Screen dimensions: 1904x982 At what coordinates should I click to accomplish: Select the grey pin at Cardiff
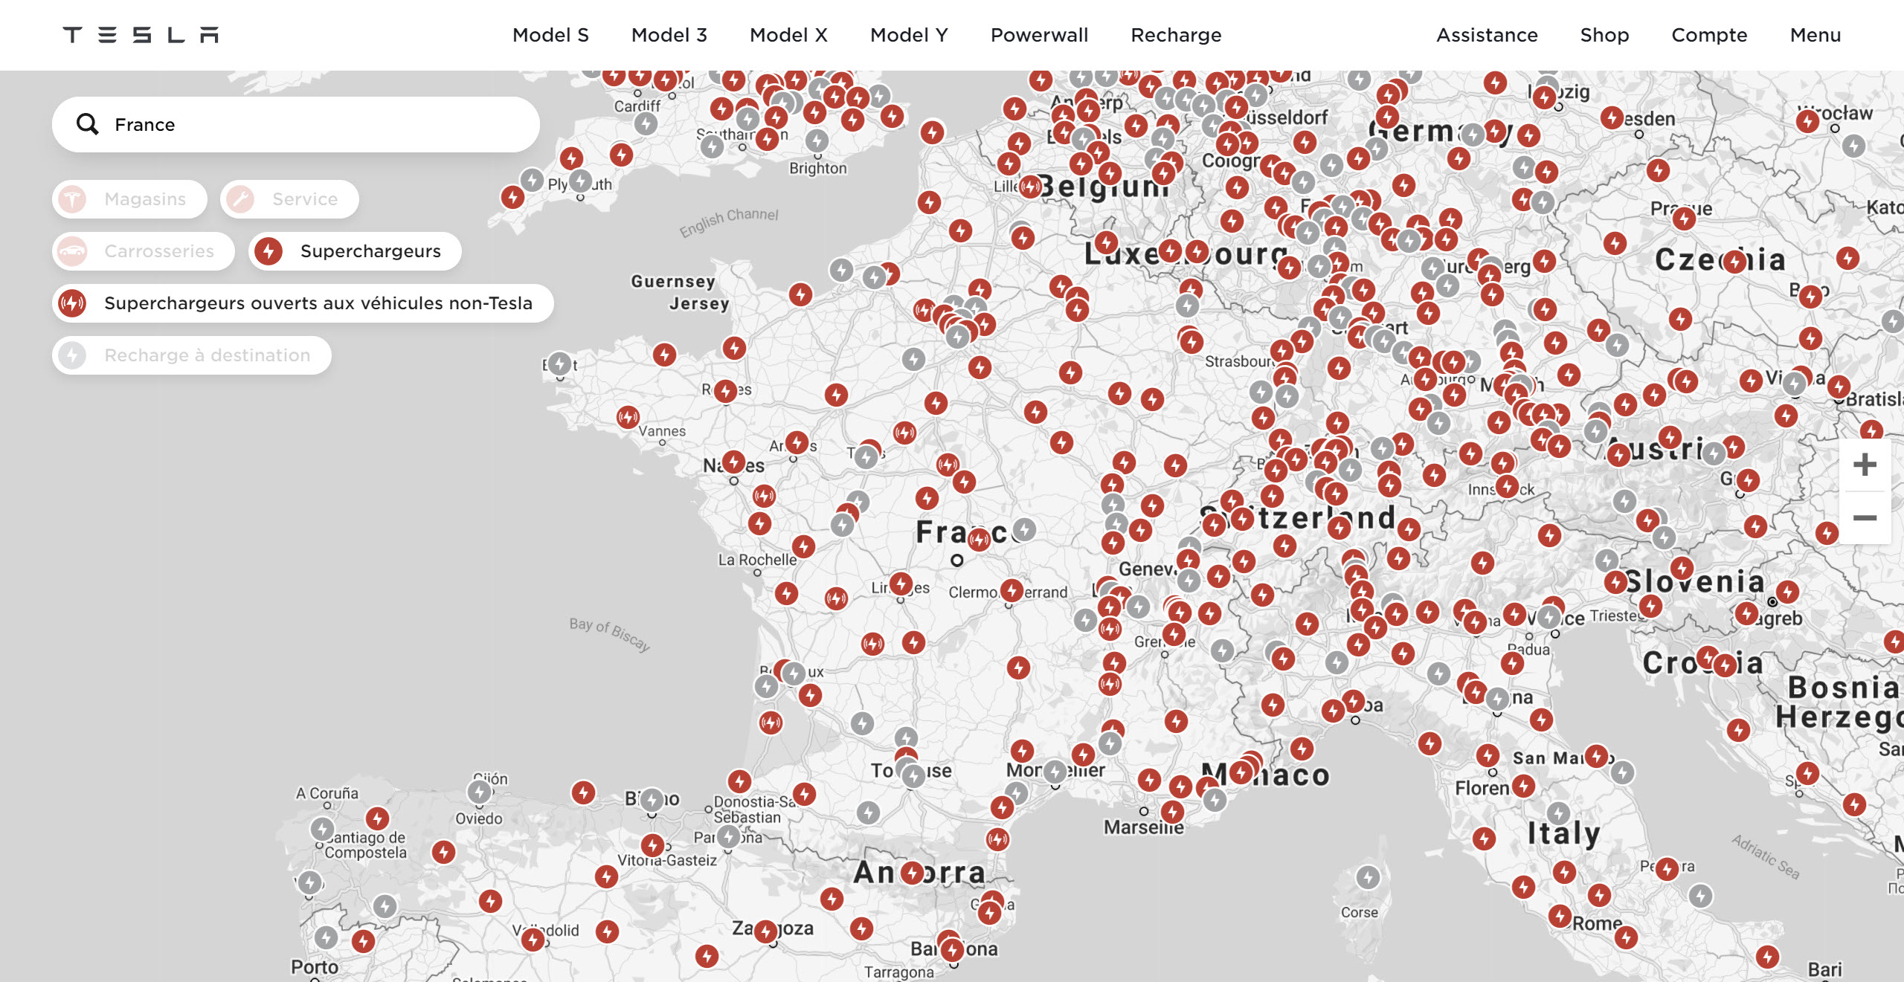(646, 123)
